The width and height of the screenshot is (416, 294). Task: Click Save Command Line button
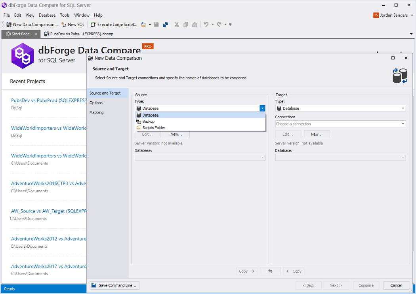coord(114,285)
